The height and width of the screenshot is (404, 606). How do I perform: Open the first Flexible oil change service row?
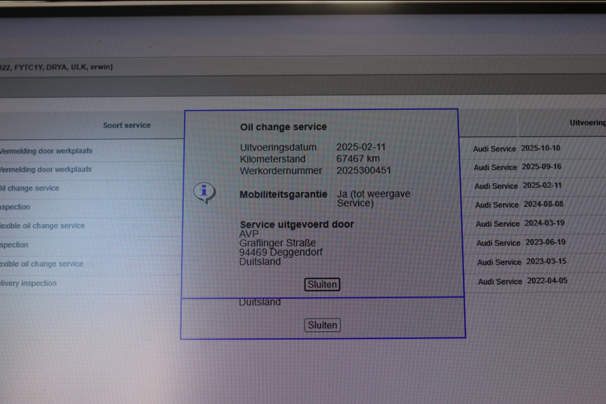[x=42, y=226]
